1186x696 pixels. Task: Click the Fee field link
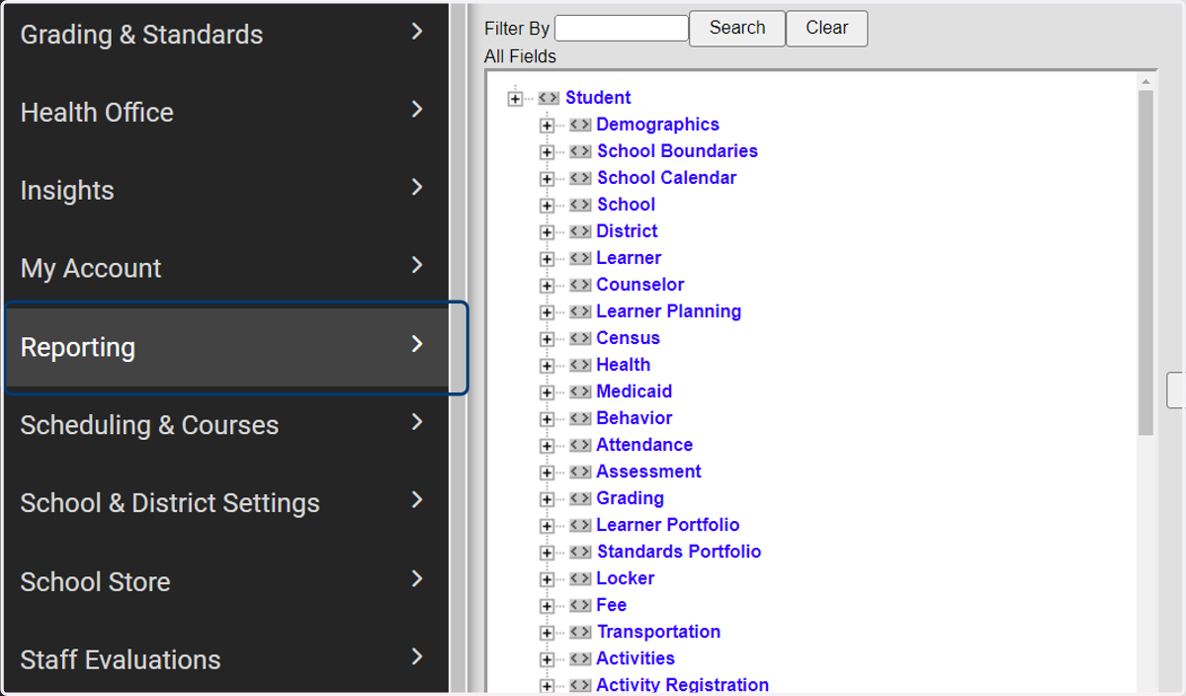click(x=611, y=605)
